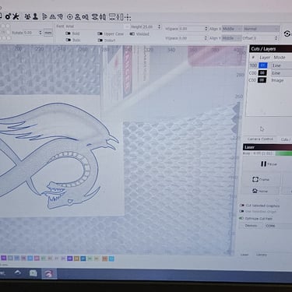This screenshot has width=292, height=292.
Task: Mirror across line icon
Action: click(x=60, y=17)
